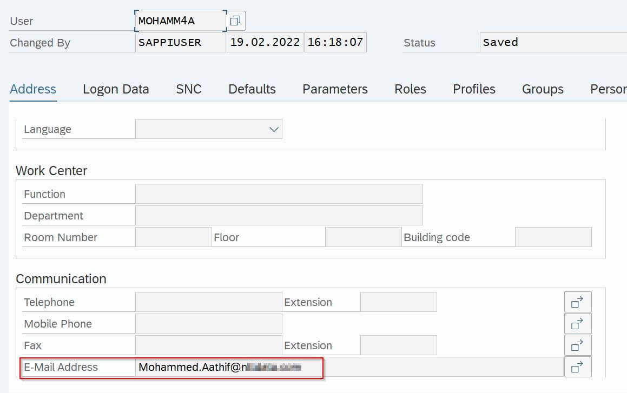Expand the Language dropdown
The width and height of the screenshot is (627, 393).
[274, 129]
